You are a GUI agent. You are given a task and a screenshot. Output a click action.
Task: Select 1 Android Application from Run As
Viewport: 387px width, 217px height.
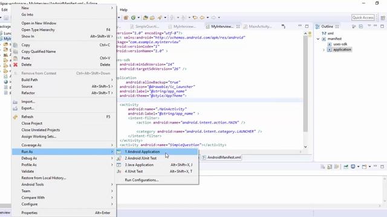click(x=157, y=152)
